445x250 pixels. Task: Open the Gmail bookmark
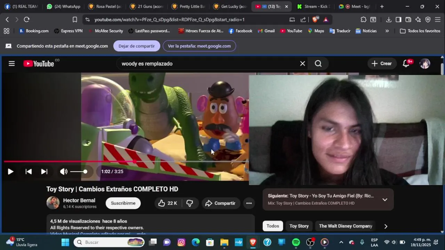(x=266, y=31)
